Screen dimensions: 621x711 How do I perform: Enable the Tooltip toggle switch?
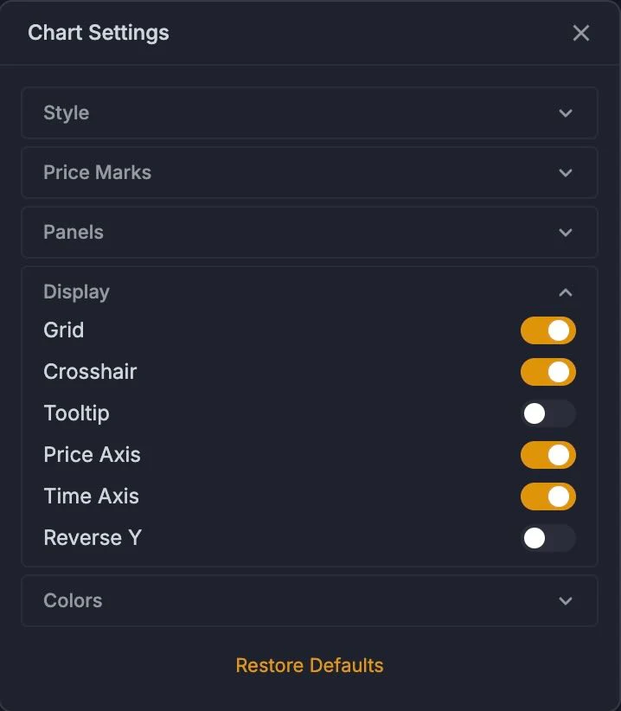548,413
